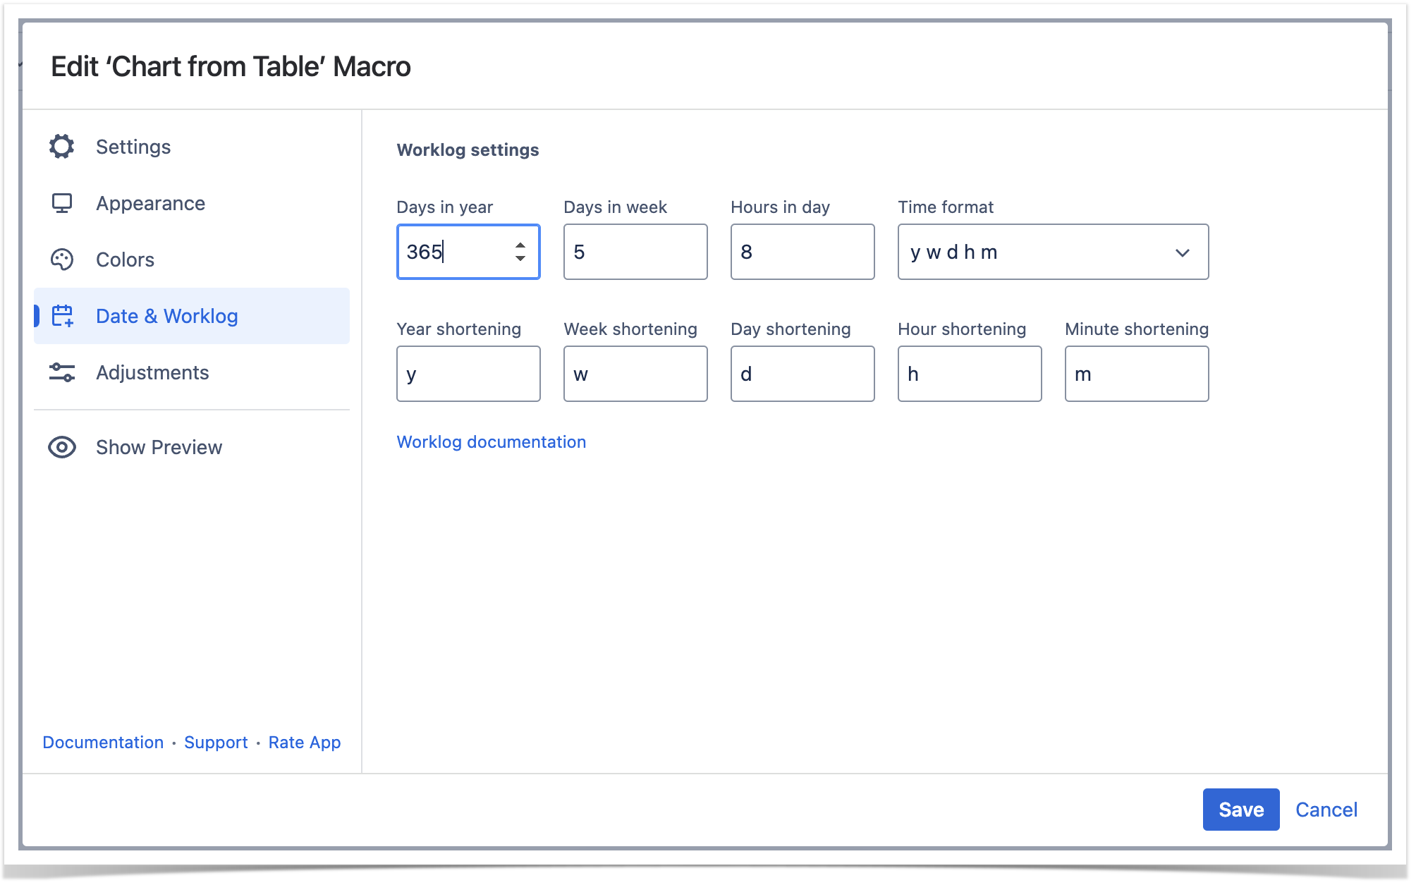Click the Cancel link

pos(1326,810)
